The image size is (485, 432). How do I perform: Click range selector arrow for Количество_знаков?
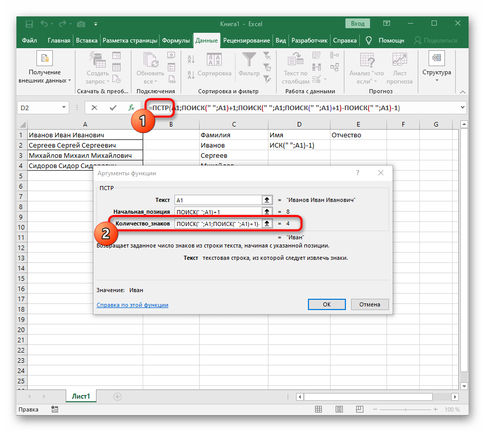point(267,223)
